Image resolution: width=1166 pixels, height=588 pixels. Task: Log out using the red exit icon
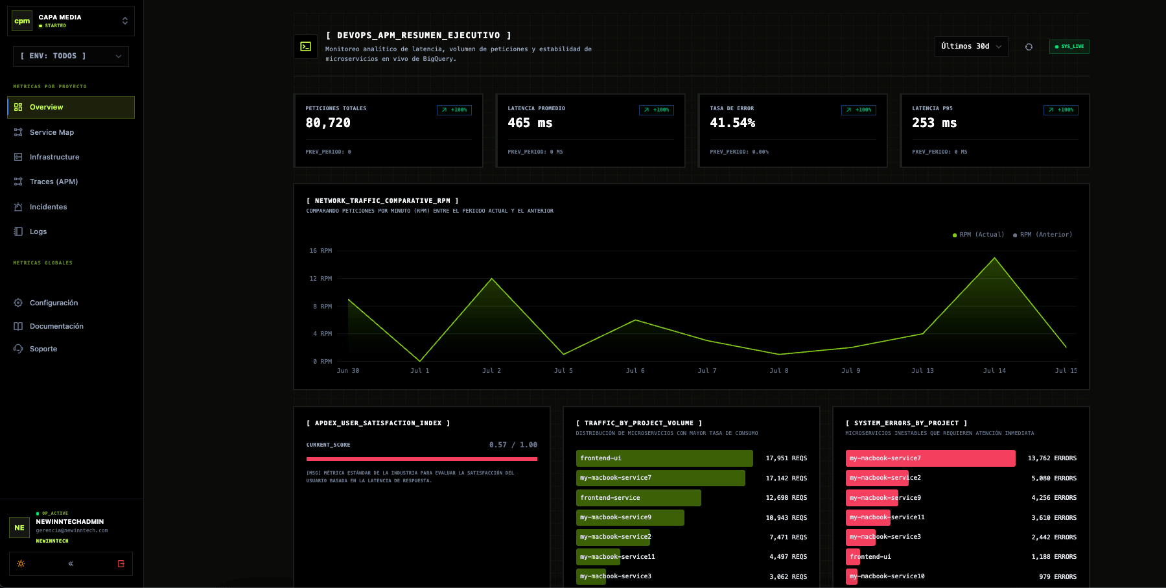[121, 564]
